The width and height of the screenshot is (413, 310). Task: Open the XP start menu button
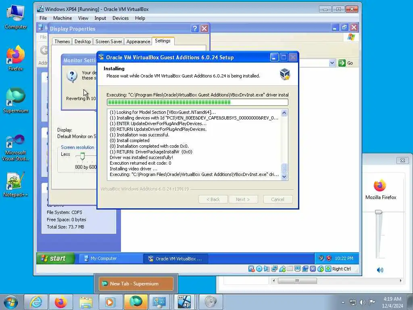(56, 258)
